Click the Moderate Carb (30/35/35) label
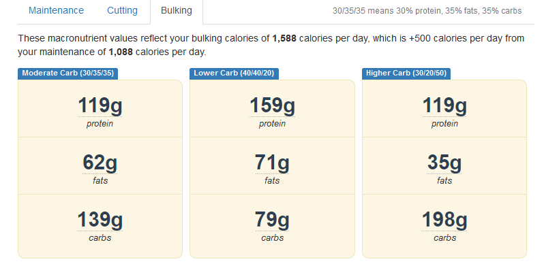Image resolution: width=544 pixels, height=268 pixels. click(68, 73)
